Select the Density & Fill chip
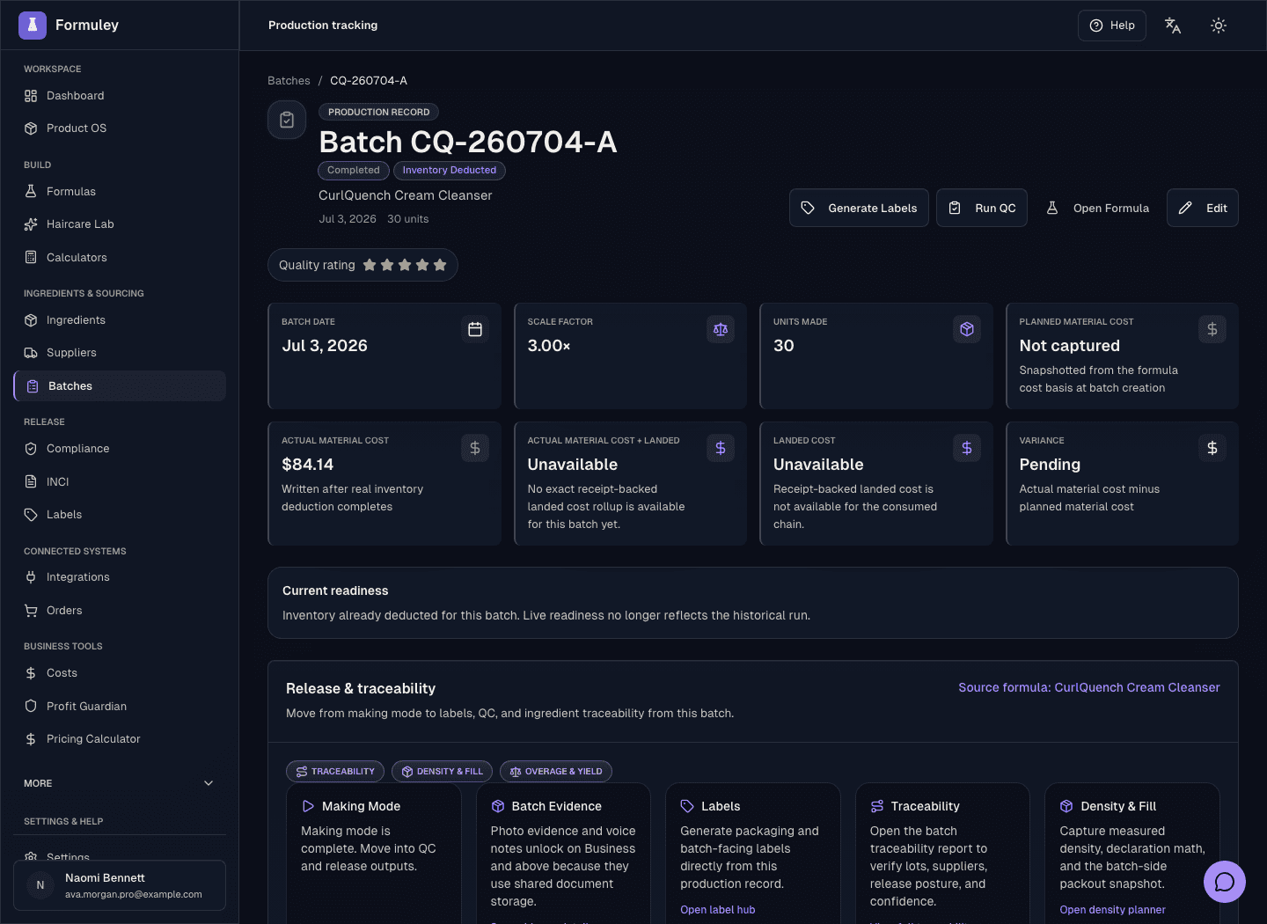1267x924 pixels. click(442, 772)
